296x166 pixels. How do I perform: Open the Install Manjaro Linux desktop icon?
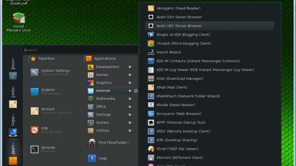point(18,22)
